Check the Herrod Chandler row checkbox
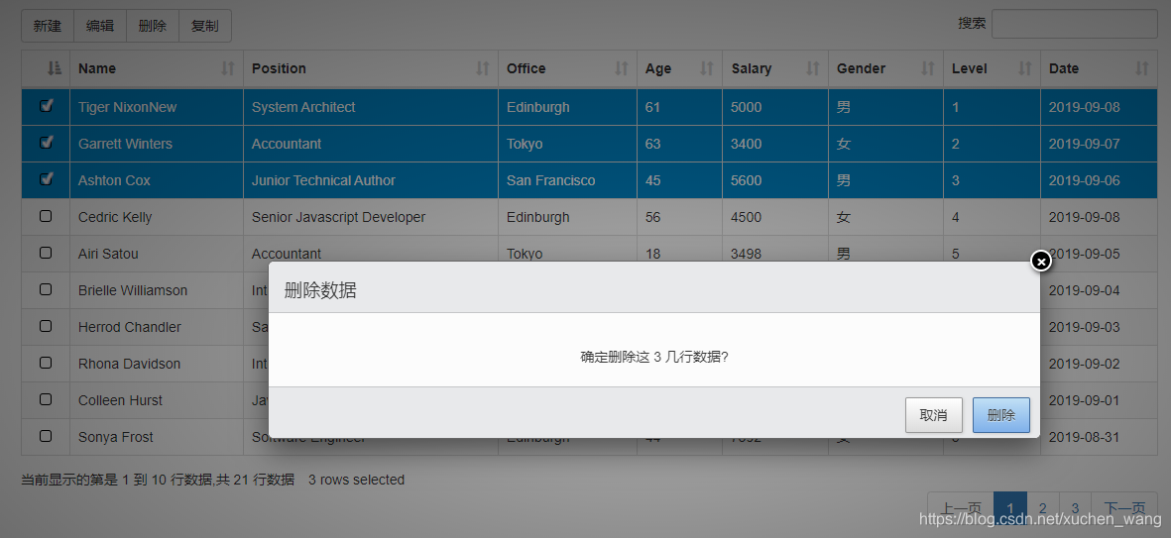Image resolution: width=1171 pixels, height=538 pixels. click(46, 326)
